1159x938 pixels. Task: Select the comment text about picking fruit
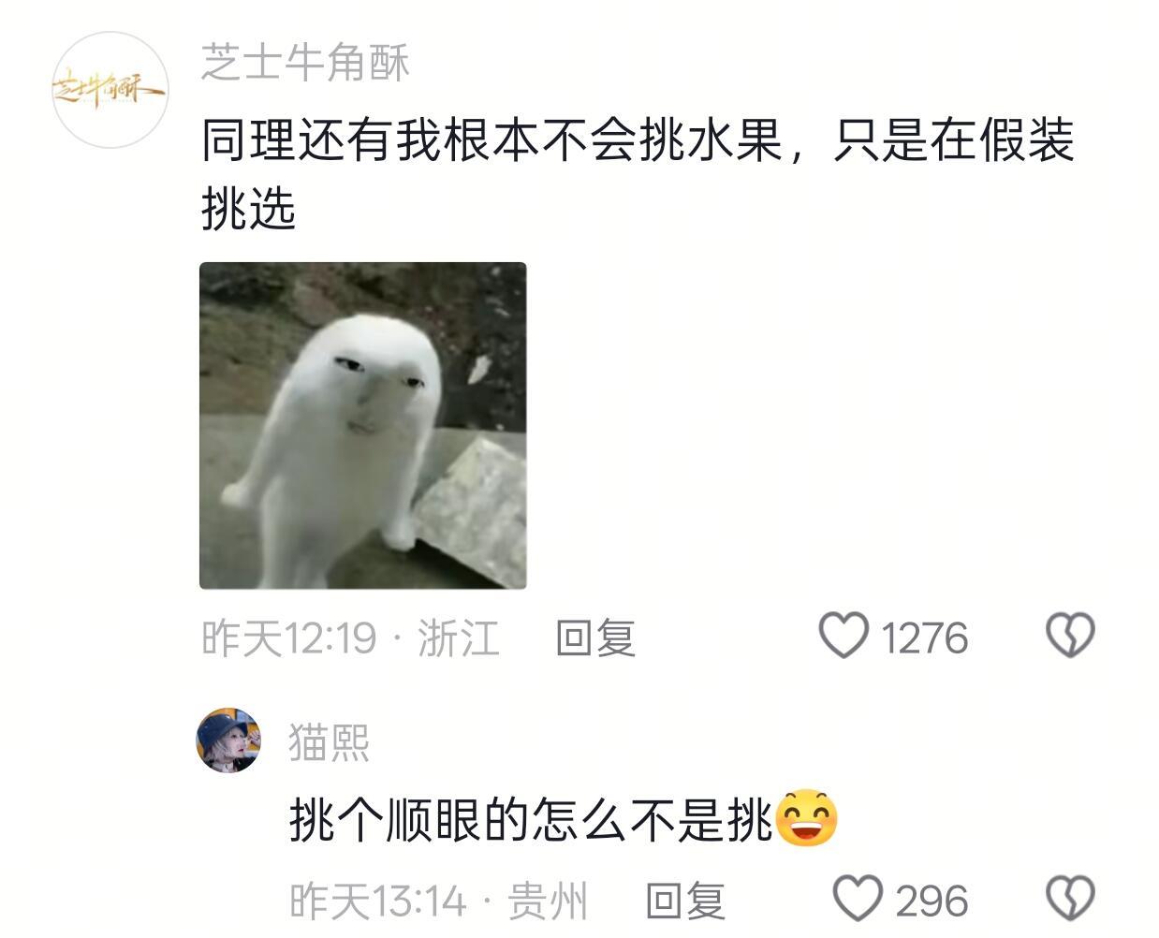tap(638, 174)
